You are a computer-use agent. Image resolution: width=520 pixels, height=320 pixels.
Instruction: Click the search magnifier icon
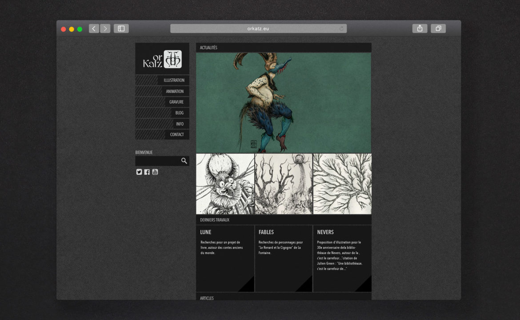click(184, 161)
